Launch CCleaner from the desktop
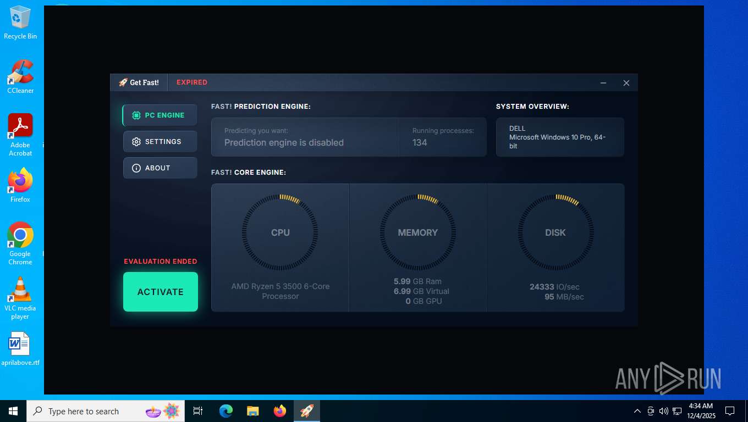This screenshot has height=422, width=748. click(20, 77)
